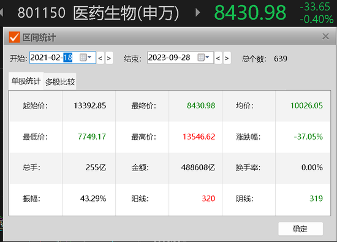Select the 最低价 value 7749.17

click(x=92, y=137)
